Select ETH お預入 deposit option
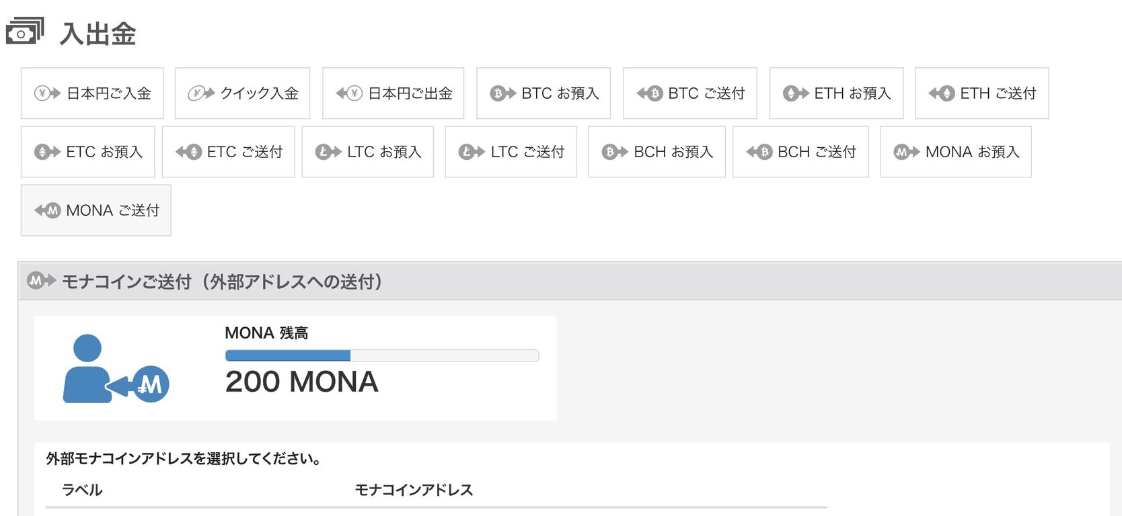1122x516 pixels. point(837,93)
